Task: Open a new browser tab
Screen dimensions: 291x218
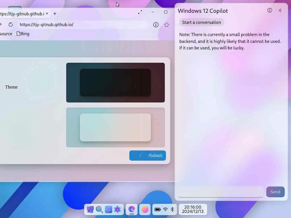Action: 55,14
